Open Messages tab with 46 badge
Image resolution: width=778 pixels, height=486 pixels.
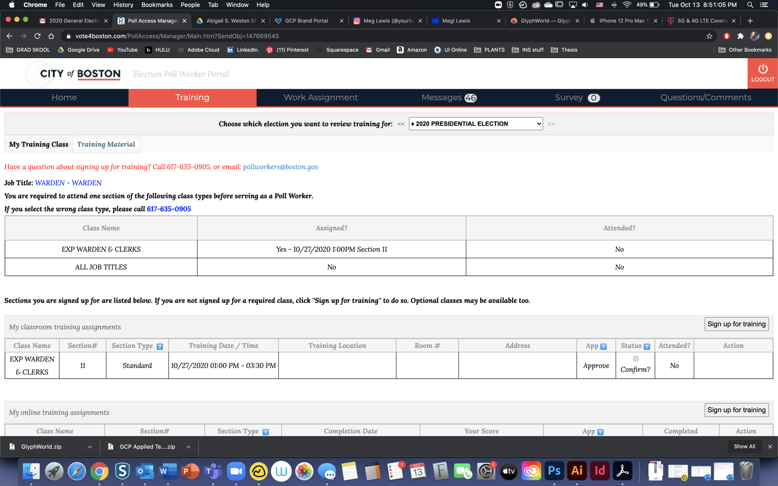[449, 97]
